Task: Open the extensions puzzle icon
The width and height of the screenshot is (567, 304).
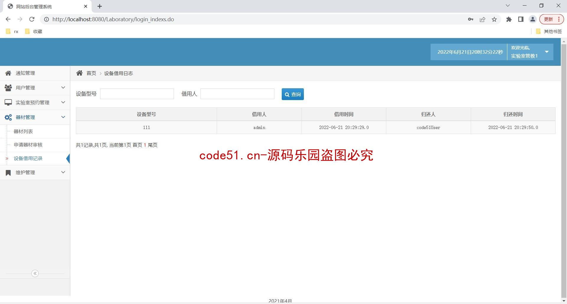Action: click(509, 19)
